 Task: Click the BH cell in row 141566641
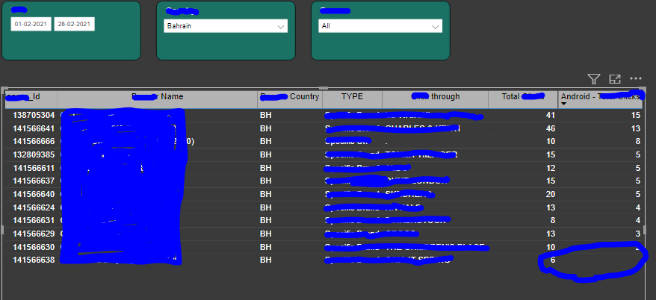click(266, 128)
